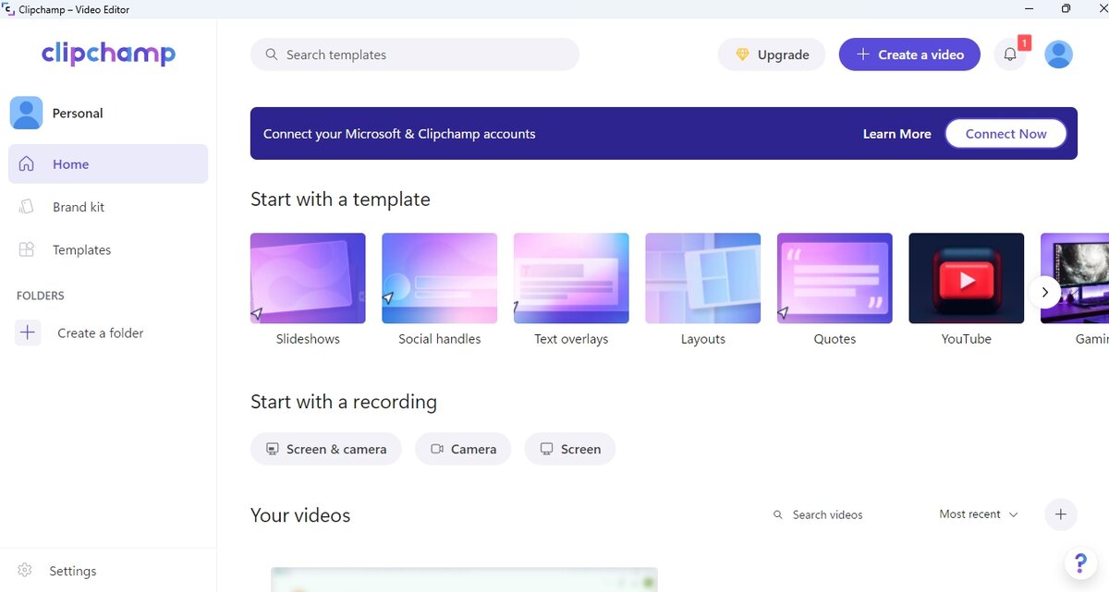Restore down the Clipchamp window

coord(1066,8)
